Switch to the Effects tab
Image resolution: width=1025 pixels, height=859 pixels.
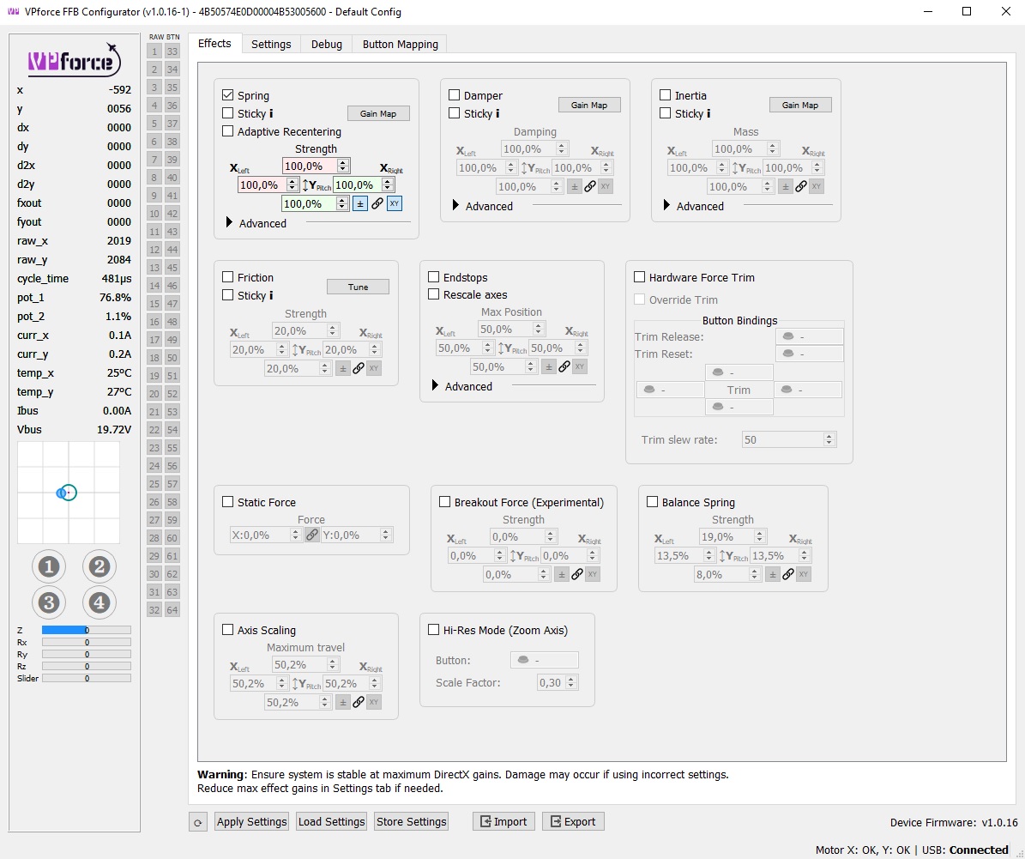coord(214,43)
